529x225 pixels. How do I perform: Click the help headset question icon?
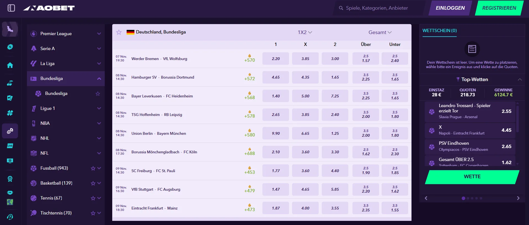click(10, 217)
